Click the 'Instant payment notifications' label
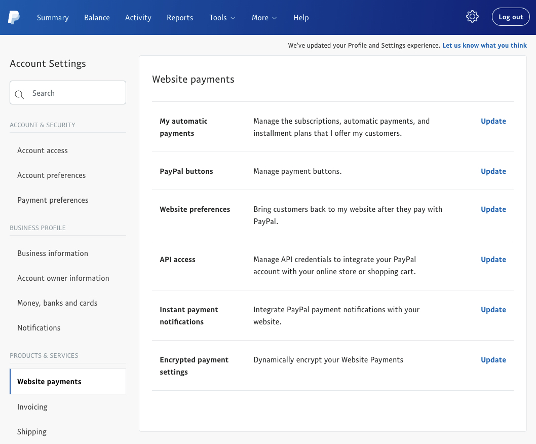536x444 pixels. tap(188, 316)
